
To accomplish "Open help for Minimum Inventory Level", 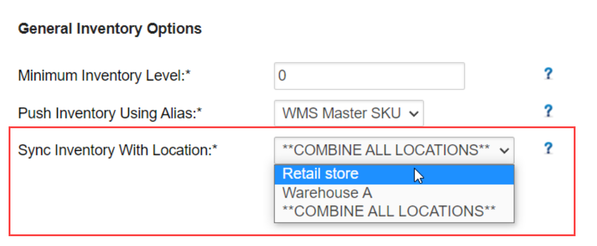I will tap(547, 74).
